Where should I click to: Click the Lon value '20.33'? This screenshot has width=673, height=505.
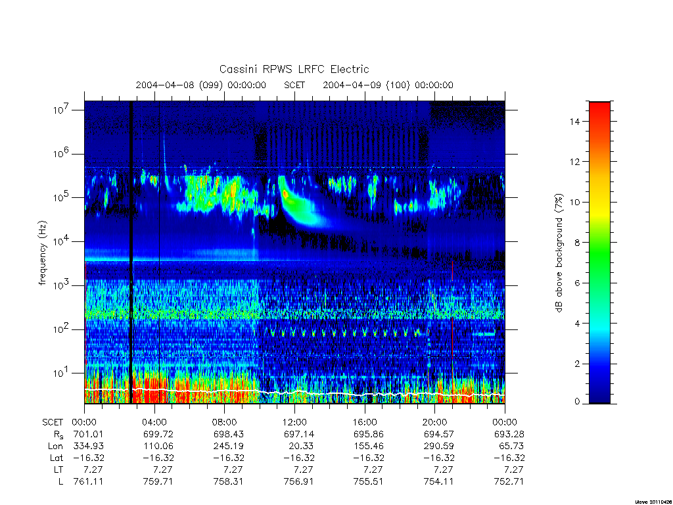point(301,446)
